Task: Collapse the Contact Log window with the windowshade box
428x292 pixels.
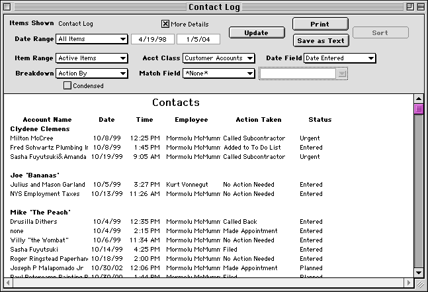Action: pos(419,7)
